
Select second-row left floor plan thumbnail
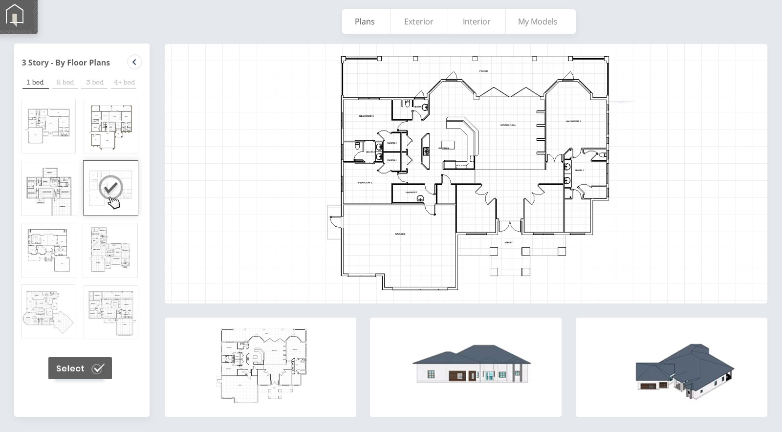[x=48, y=188]
